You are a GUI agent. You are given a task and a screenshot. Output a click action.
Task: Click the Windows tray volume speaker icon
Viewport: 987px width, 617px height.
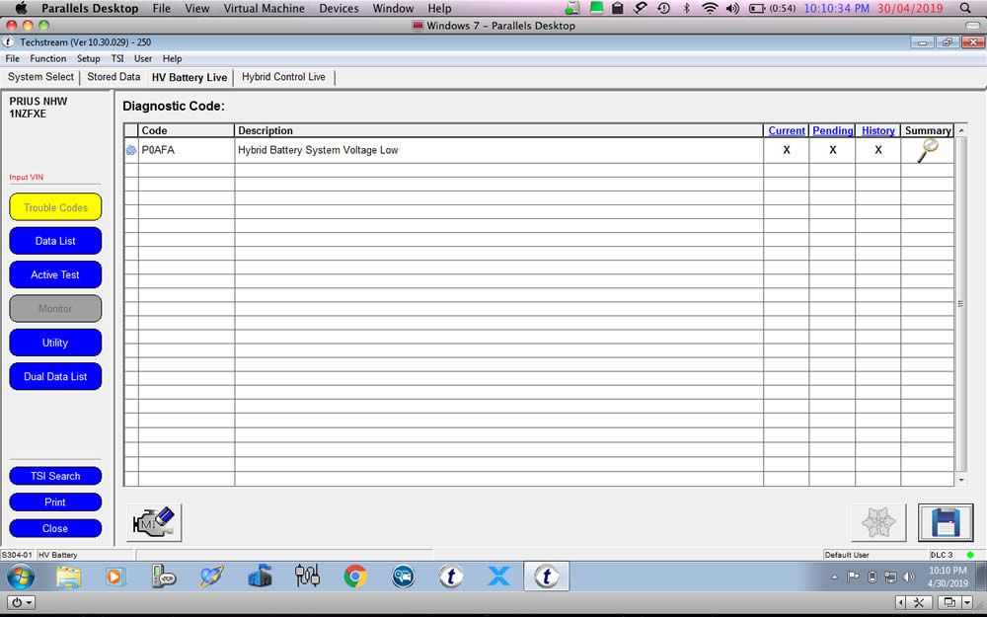908,577
